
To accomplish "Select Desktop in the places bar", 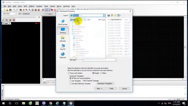I will click(x=63, y=30).
